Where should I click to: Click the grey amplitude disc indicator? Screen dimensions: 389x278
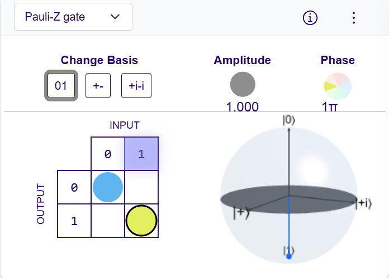click(243, 85)
